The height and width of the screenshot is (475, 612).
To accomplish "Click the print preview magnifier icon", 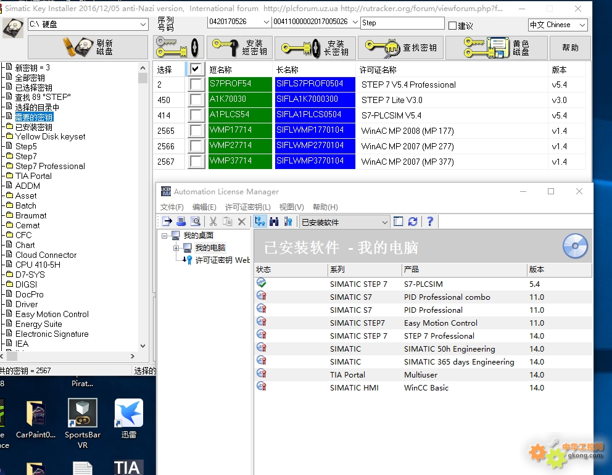I will click(196, 221).
